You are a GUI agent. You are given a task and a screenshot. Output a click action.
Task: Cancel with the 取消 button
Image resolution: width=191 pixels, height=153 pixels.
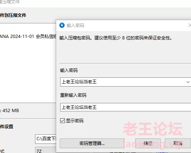point(178,143)
